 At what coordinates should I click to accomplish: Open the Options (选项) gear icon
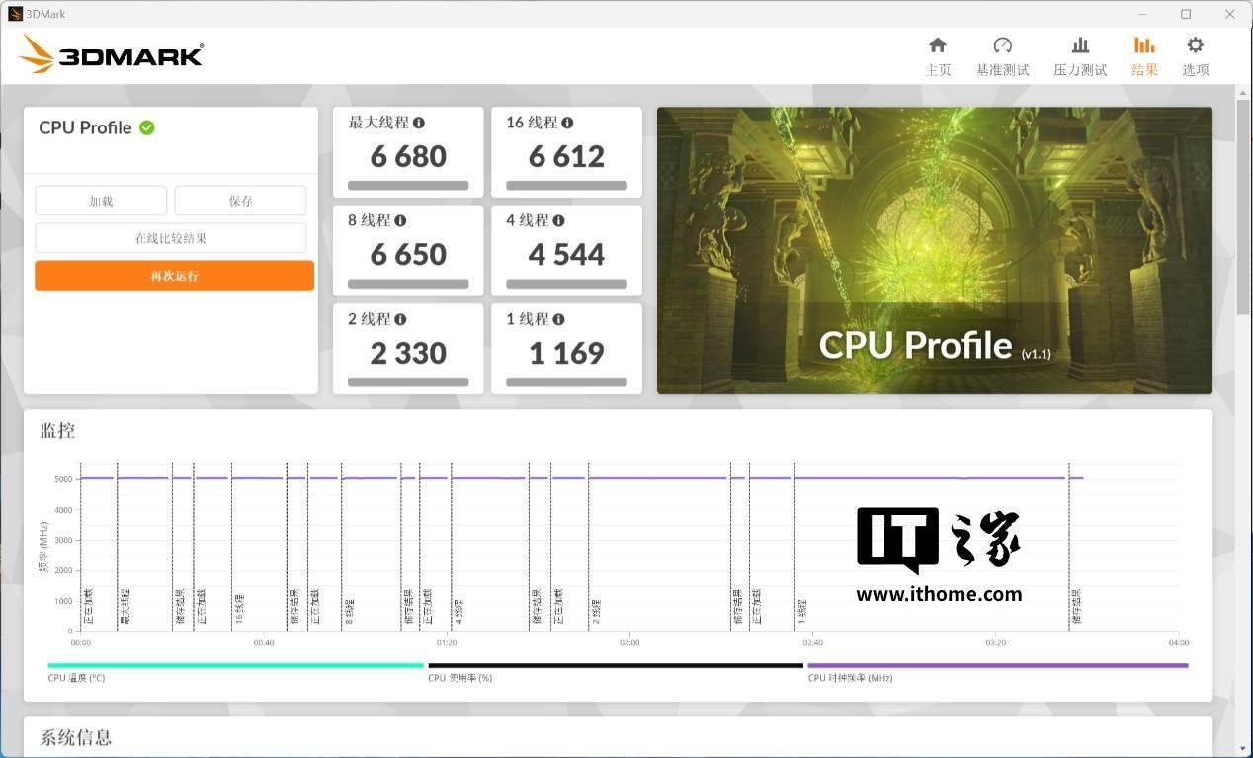(1195, 45)
